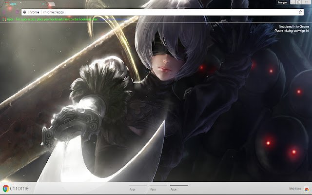Switch to the middle Apps page in the bottom bar

(x=158, y=188)
